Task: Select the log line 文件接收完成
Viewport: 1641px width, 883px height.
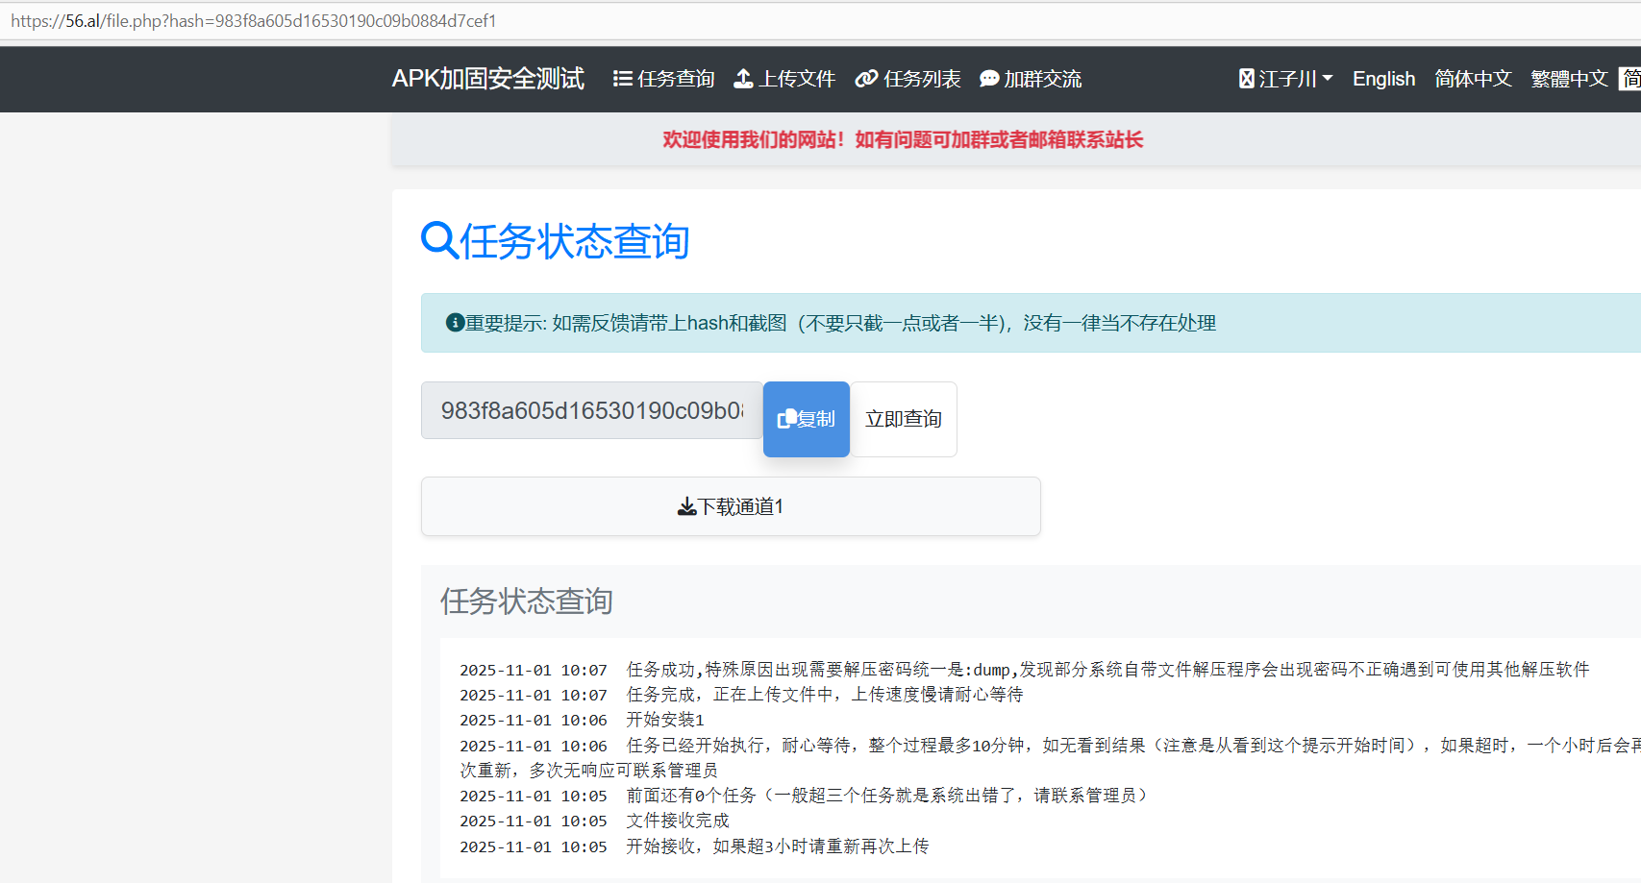Action: (x=594, y=821)
